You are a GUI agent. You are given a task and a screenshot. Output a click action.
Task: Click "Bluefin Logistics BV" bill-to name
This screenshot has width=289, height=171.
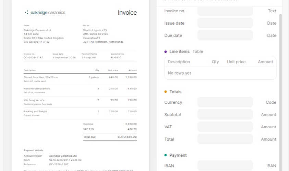click(95, 30)
